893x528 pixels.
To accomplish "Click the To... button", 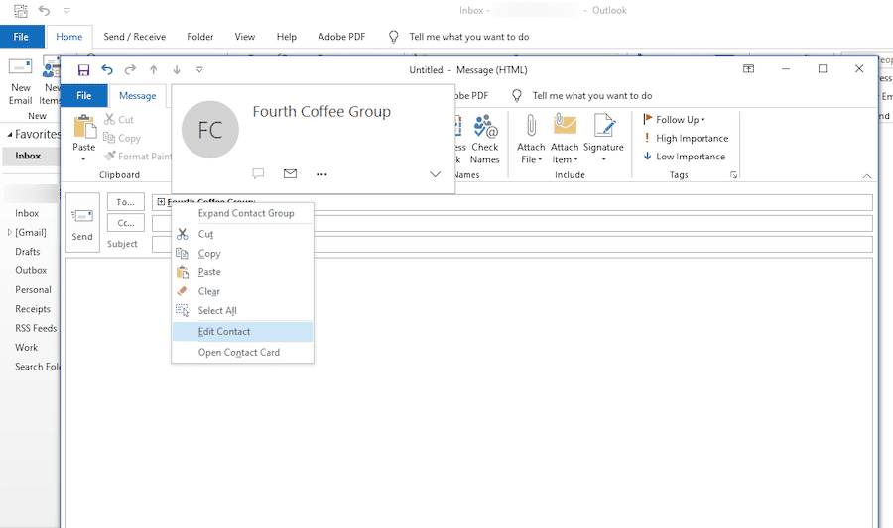I will (x=126, y=202).
